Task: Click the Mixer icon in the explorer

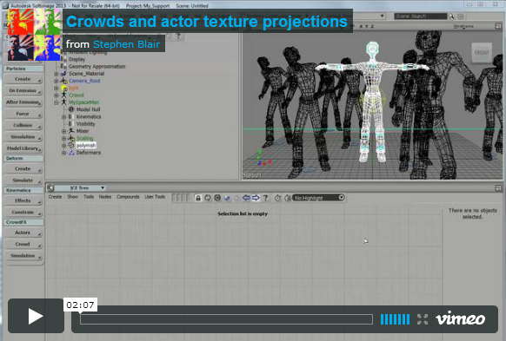Action: pyautogui.click(x=71, y=131)
